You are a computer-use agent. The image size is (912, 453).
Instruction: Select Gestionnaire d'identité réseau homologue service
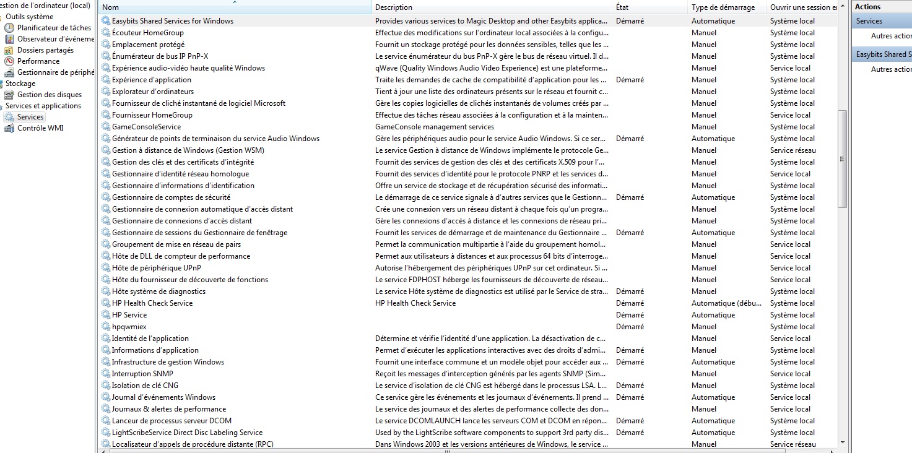pyautogui.click(x=180, y=174)
